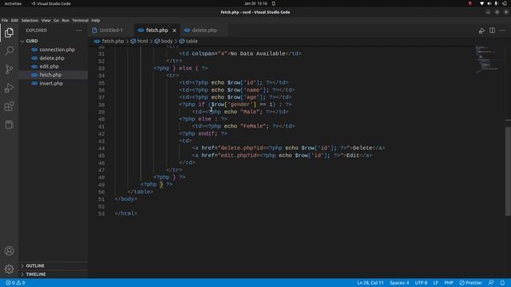Open the Run menu

(x=65, y=20)
